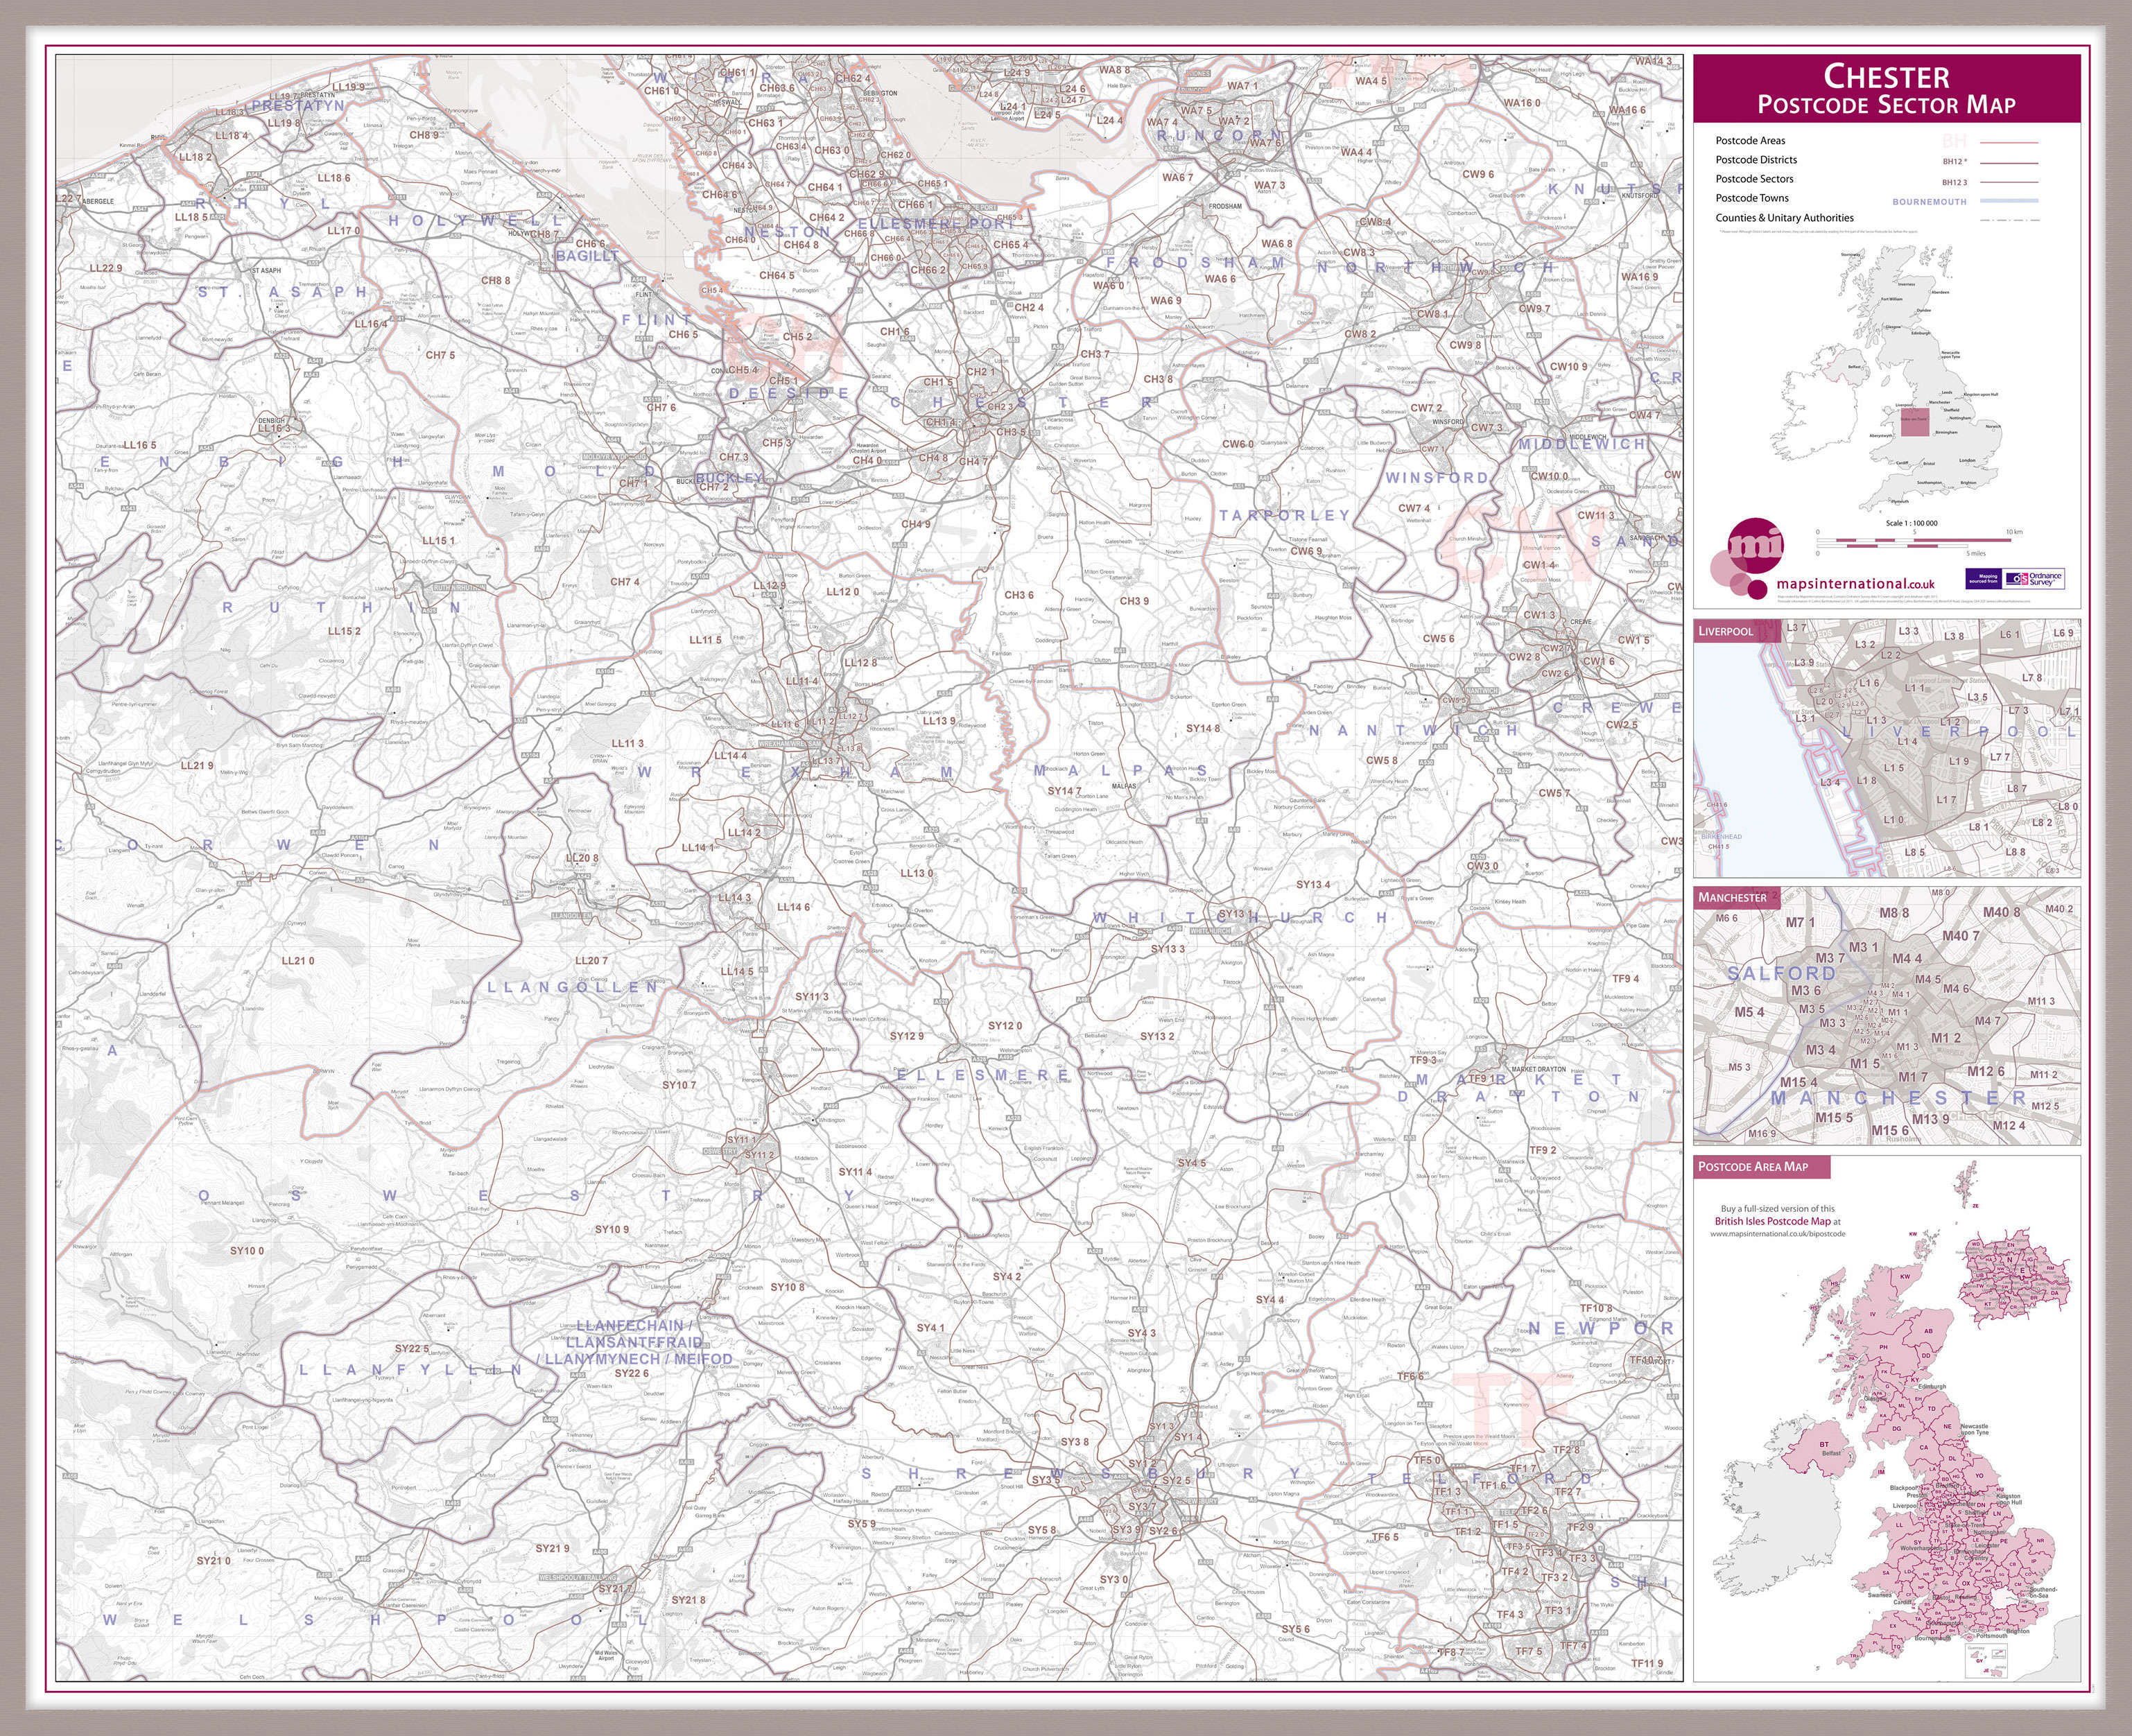Viewport: 2132px width, 1736px height.
Task: Click sector label 'SY14 8'
Action: pos(1203,728)
